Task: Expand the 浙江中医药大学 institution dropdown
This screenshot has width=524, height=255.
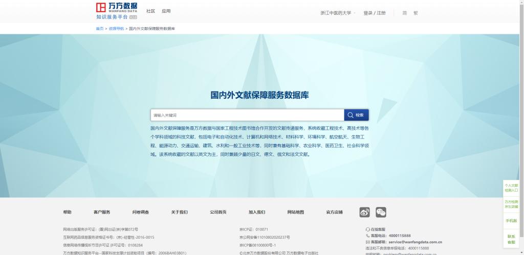Action: (338, 13)
